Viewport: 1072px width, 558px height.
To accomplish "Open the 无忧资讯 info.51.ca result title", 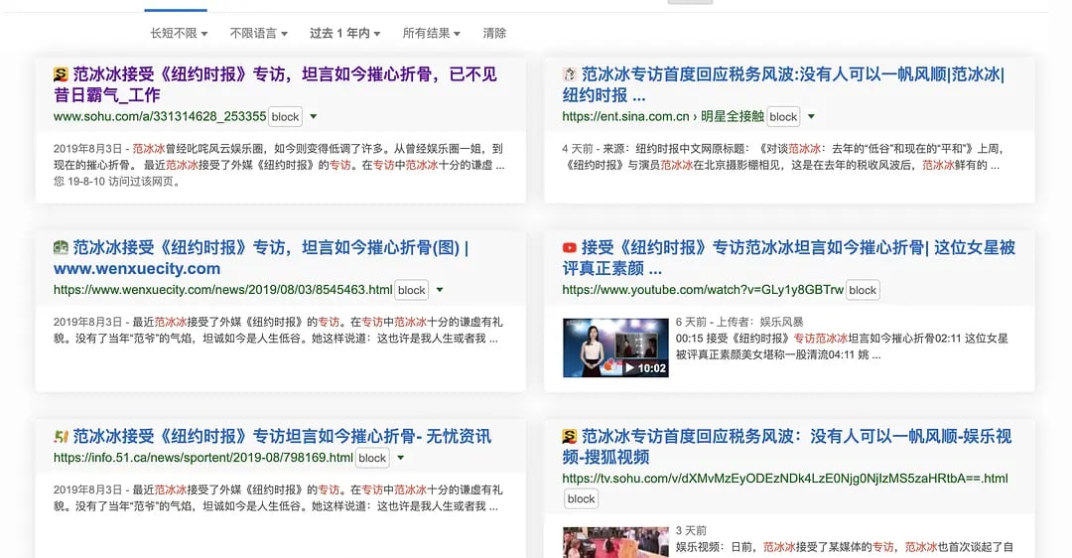I will tap(282, 436).
